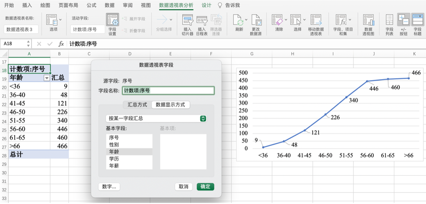The height and width of the screenshot is (204, 426).
Task: Switch to the 汇总方式 tab
Action: (137, 105)
